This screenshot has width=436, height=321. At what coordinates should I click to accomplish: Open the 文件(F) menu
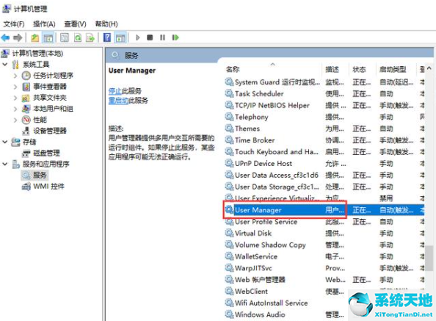point(14,24)
